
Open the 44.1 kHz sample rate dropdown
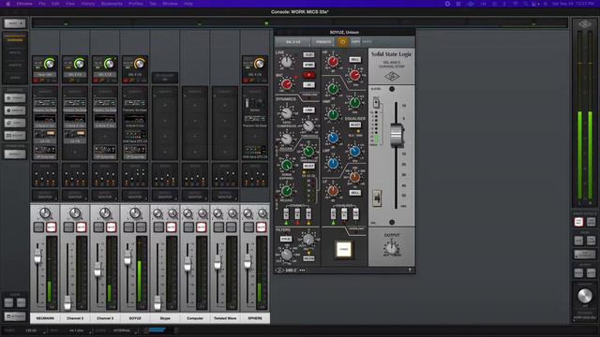(77, 330)
